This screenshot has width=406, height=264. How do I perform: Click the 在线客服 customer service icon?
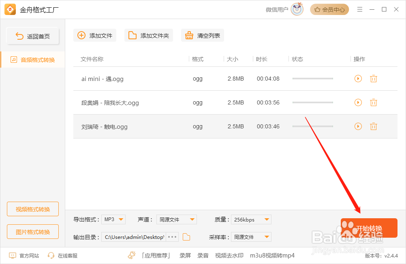(51, 255)
